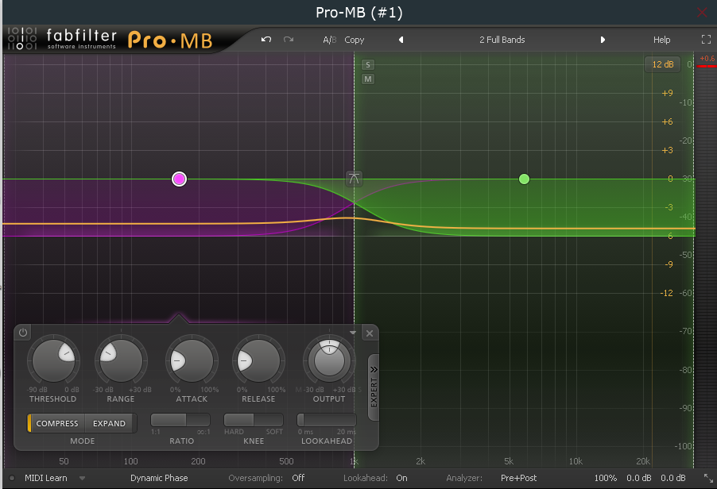Click the +0.6 peak level readout
717x489 pixels.
tap(707, 59)
